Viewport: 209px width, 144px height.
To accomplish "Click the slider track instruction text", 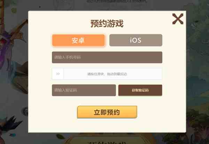I will [x=107, y=74].
